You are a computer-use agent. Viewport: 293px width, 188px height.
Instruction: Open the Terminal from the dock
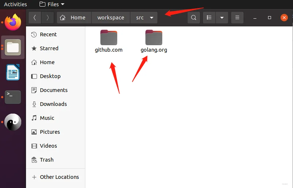pyautogui.click(x=13, y=97)
